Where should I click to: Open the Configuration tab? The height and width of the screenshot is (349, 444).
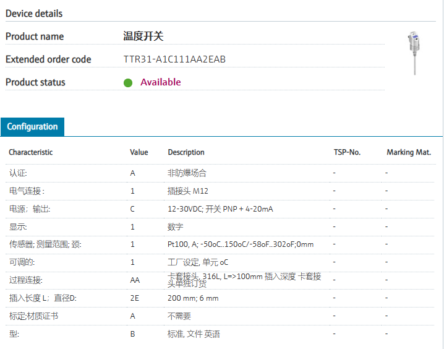[x=32, y=126]
